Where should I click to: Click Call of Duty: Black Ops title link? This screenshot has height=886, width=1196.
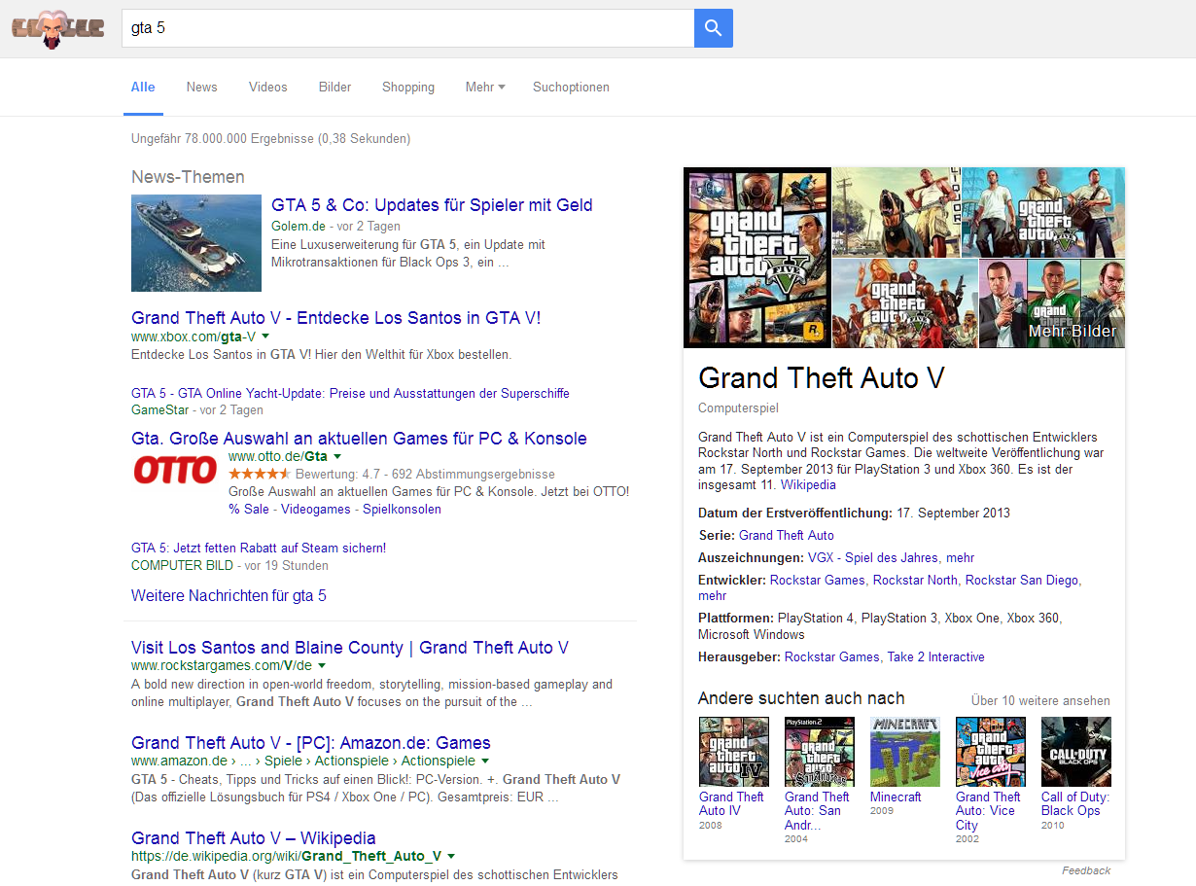(x=1075, y=803)
